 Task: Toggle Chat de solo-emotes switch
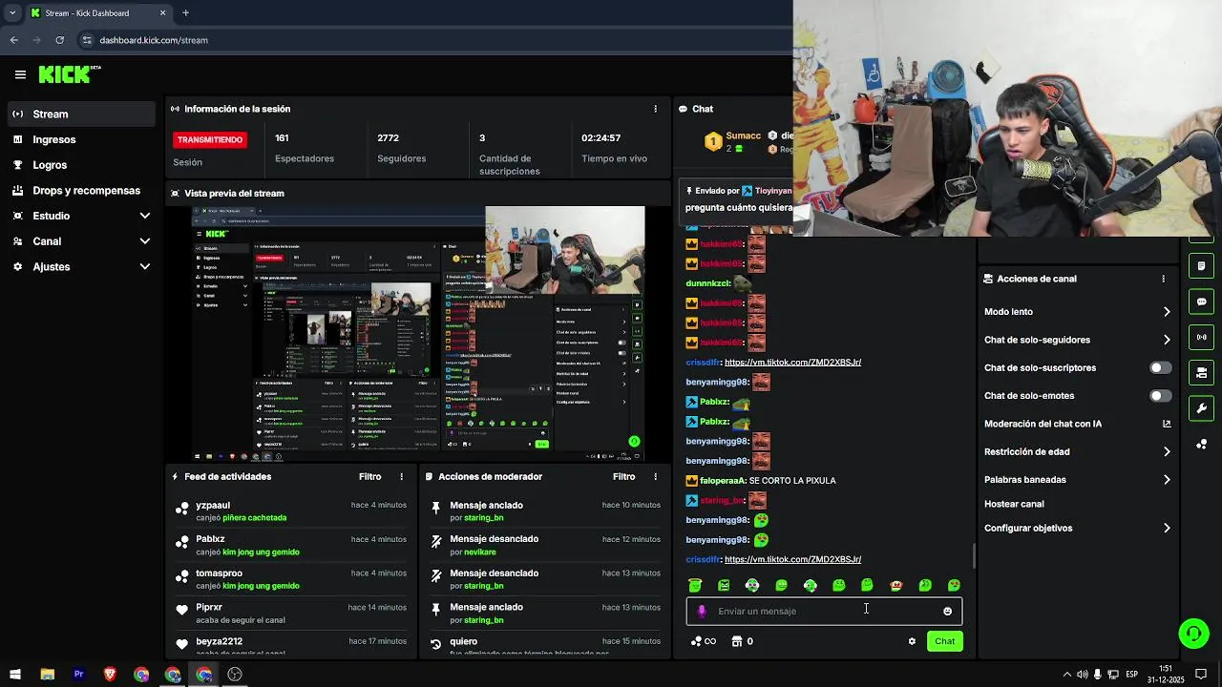point(1160,396)
